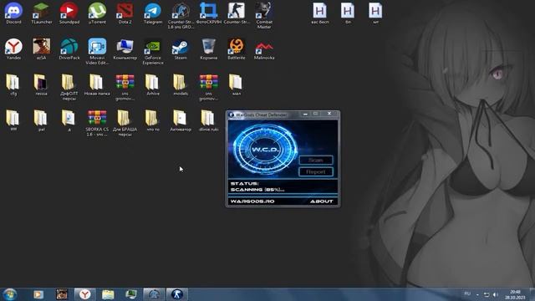The width and height of the screenshot is (535, 301).
Task: Open the Telegram desktop shortcut
Action: [x=153, y=13]
